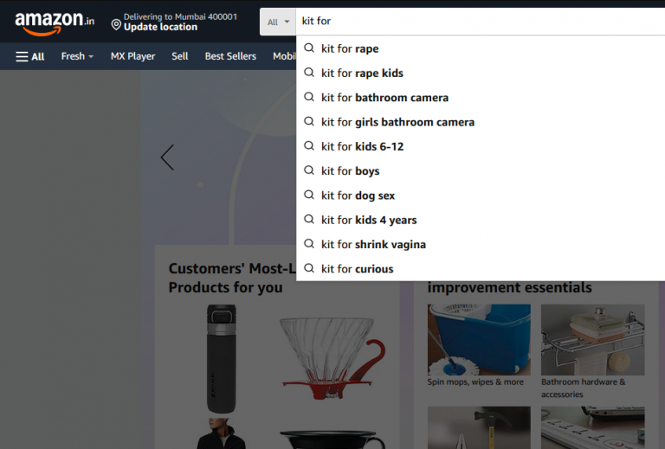
Task: Click the bathroom hardware shelf image
Action: [x=593, y=339]
